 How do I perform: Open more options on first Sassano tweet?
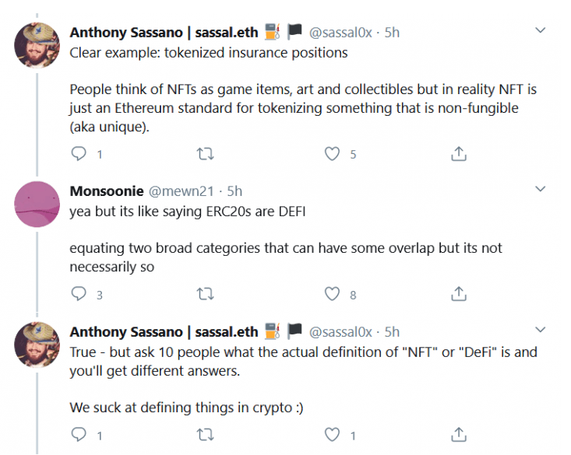point(541,30)
